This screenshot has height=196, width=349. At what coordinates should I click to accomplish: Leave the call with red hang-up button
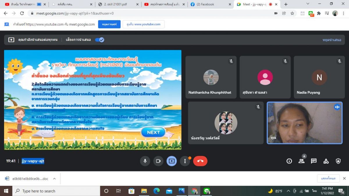point(200,161)
